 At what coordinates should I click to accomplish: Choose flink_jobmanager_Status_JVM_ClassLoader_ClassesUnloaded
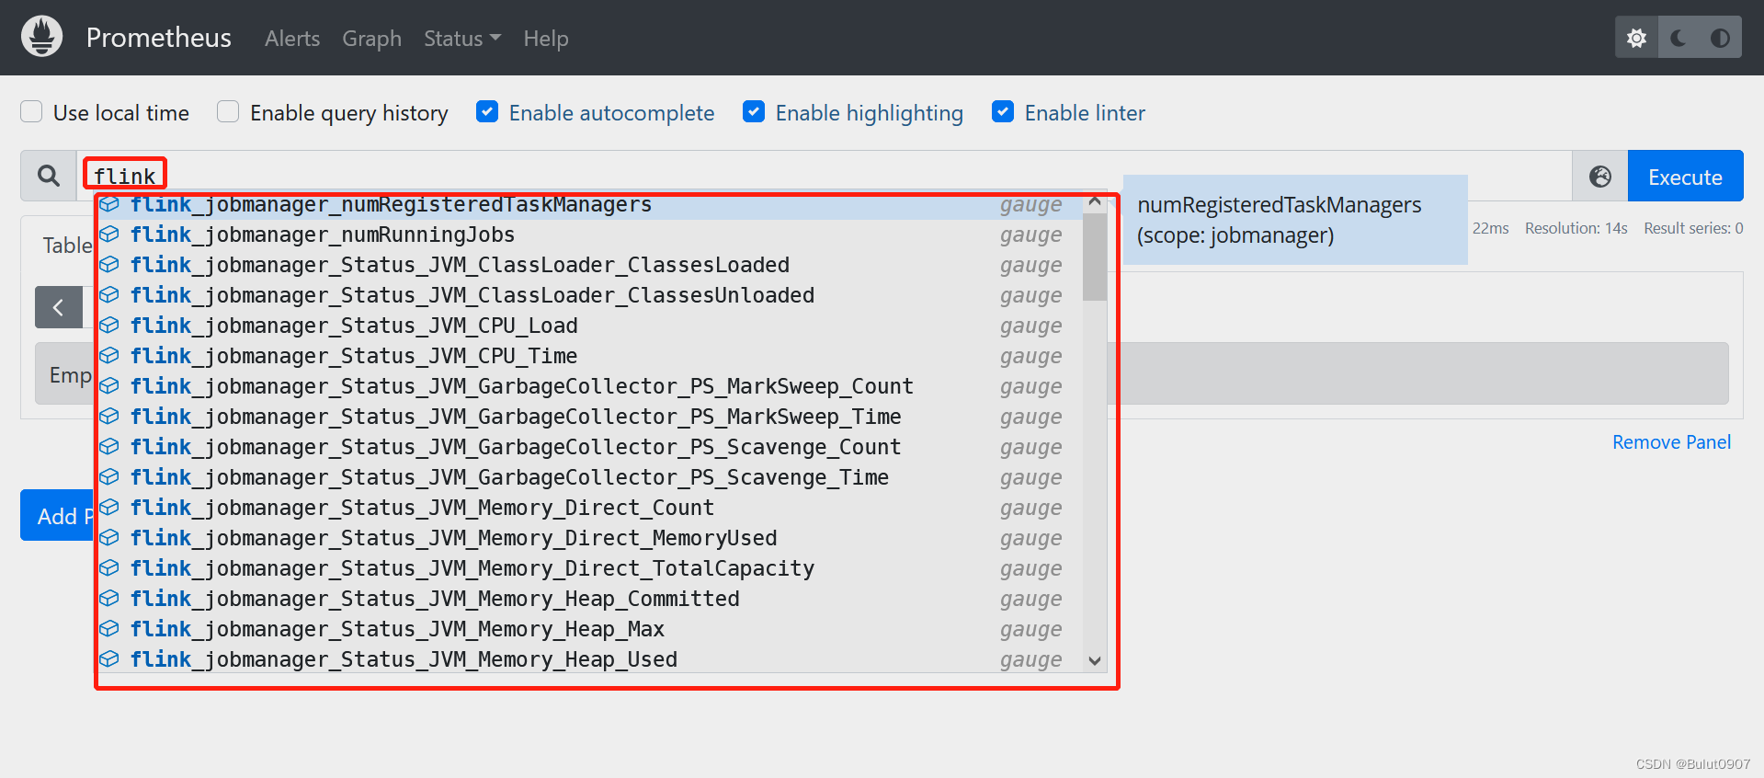pos(588,295)
